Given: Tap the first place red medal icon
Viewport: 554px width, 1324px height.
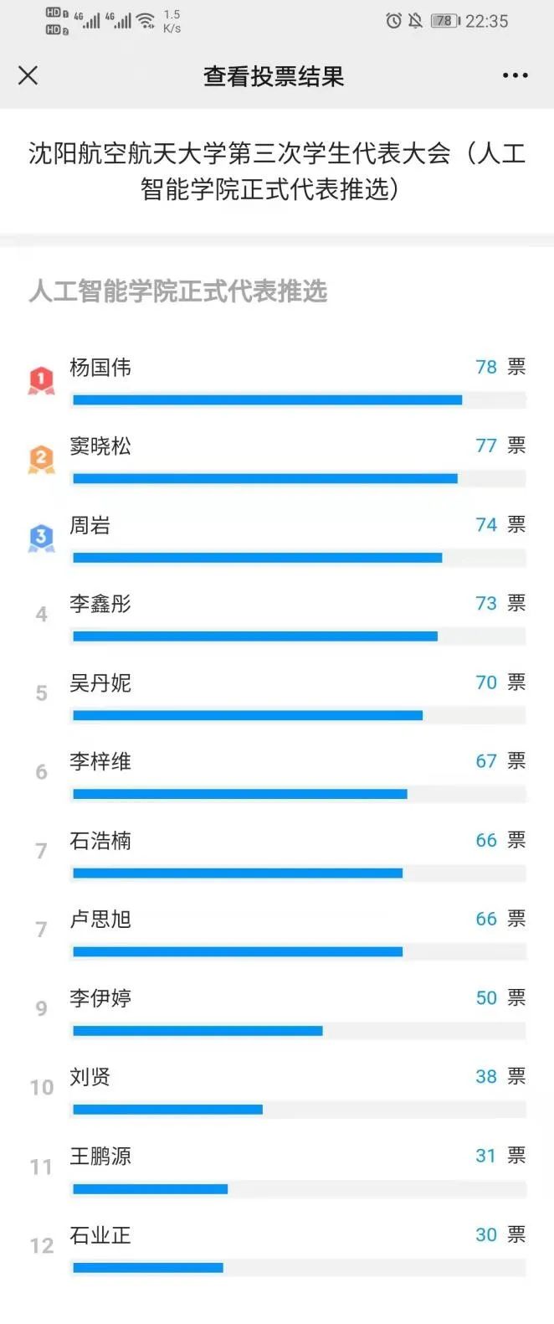Looking at the screenshot, I should coord(41,379).
